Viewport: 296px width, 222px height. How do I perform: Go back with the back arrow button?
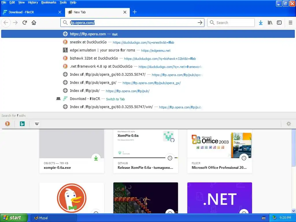6,23
